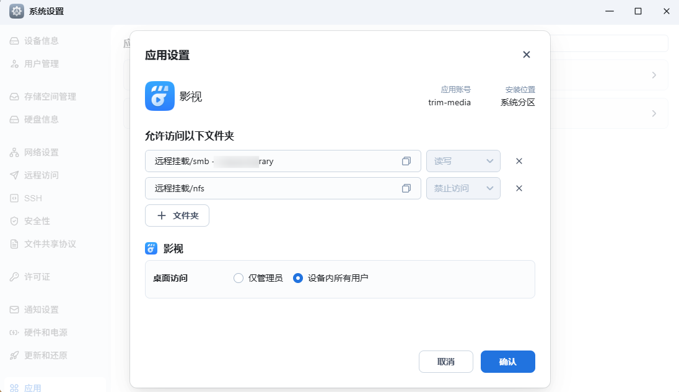This screenshot has width=679, height=392.
Task: Remove the 远程挂载/smb folder entry
Action: tap(519, 160)
